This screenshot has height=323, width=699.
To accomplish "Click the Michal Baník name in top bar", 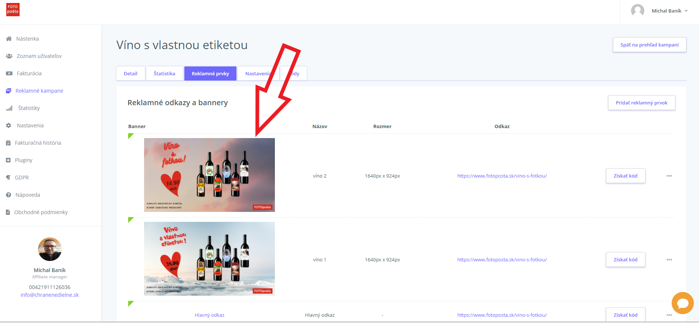I will click(666, 11).
